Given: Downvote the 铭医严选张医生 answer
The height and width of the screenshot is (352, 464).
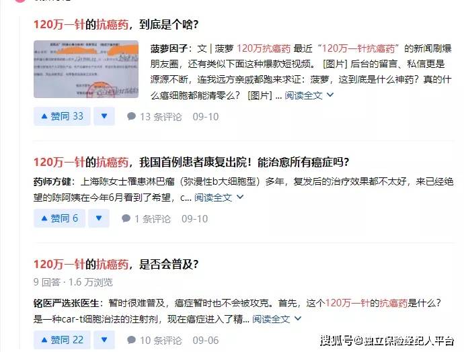Looking at the screenshot, I should [104, 340].
